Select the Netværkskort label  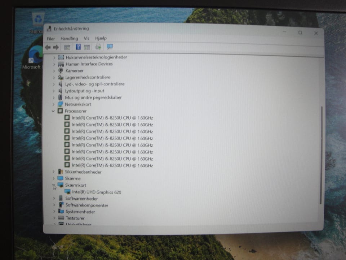(x=78, y=104)
